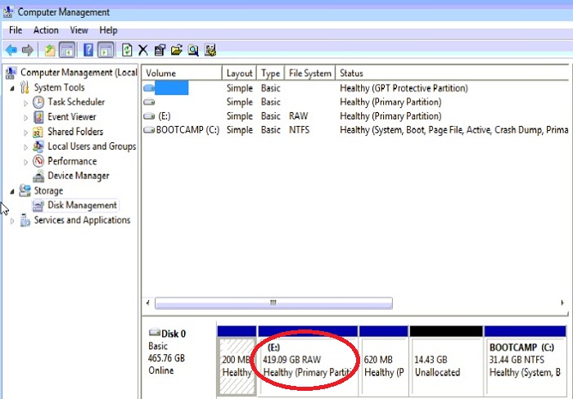Expand the Event Viewer node
This screenshot has height=399, width=573.
pyautogui.click(x=25, y=118)
